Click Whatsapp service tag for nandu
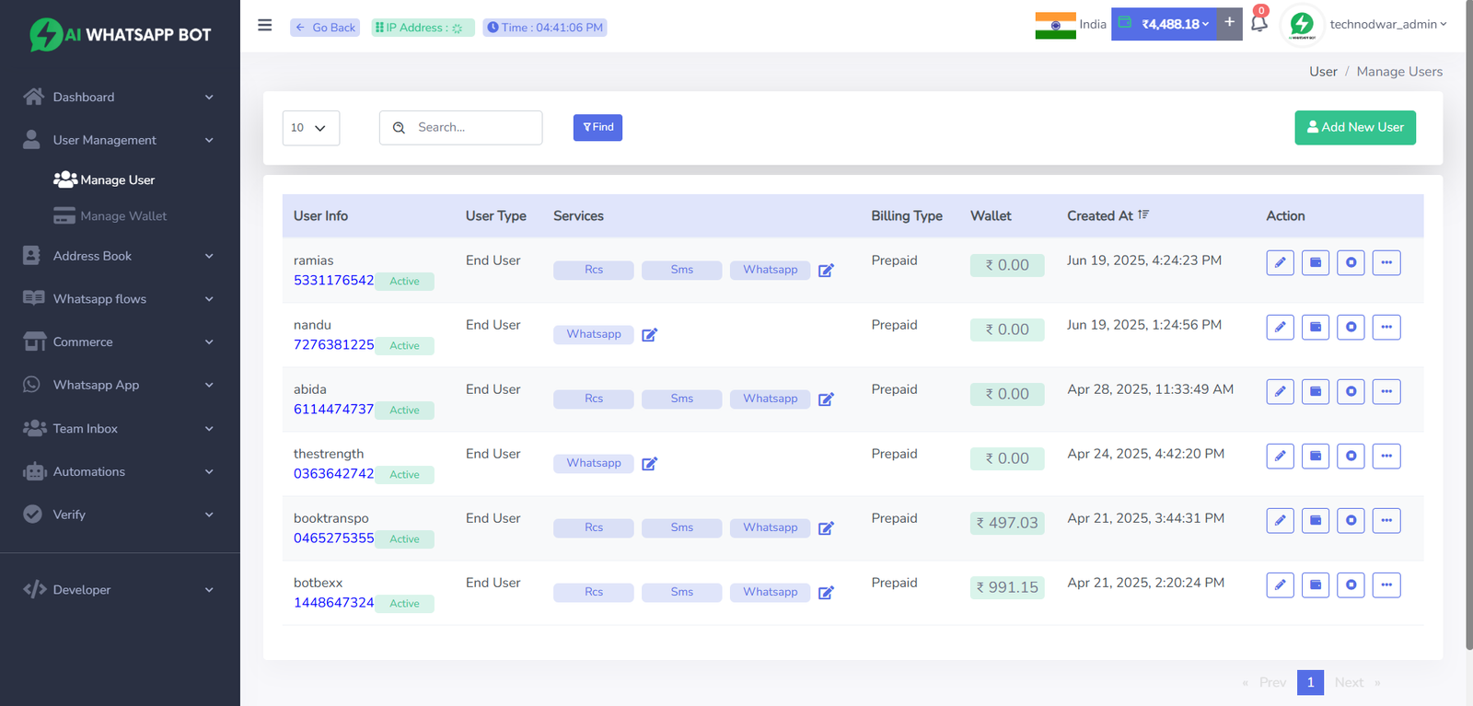Image resolution: width=1473 pixels, height=706 pixels. 594,334
